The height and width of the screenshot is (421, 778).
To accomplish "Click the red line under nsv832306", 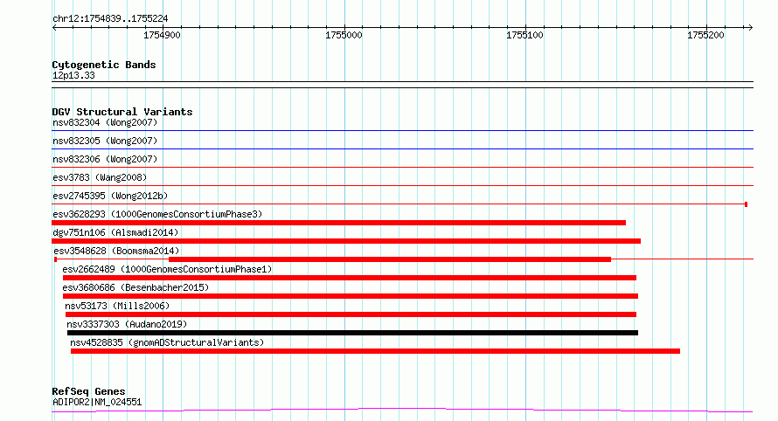I will click(402, 168).
